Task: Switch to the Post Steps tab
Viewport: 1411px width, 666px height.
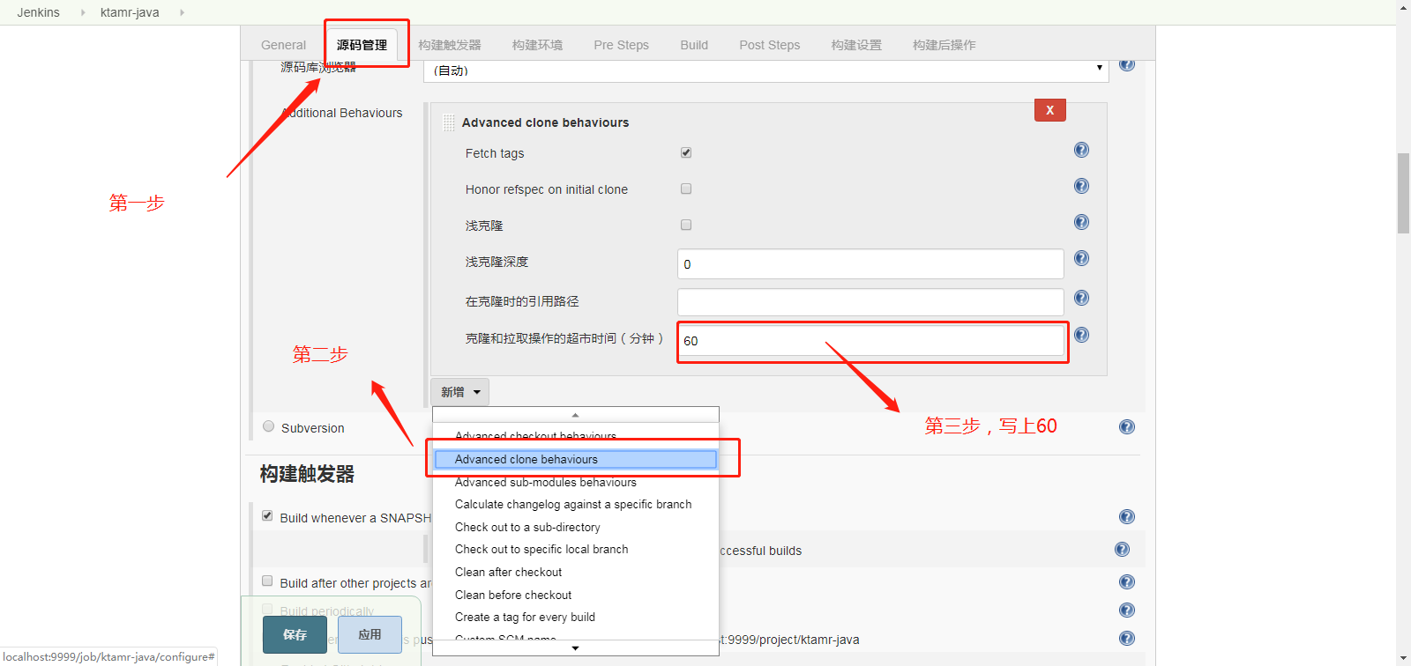Action: tap(770, 45)
